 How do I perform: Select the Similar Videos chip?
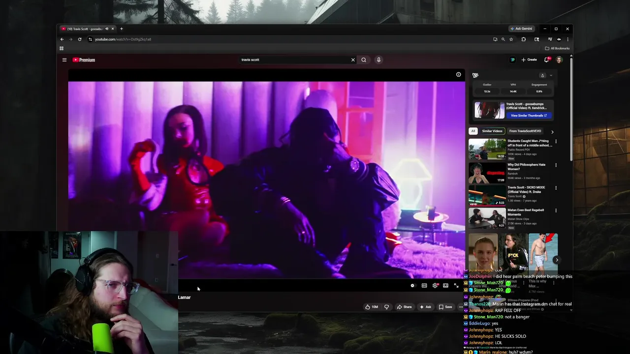[x=492, y=131]
